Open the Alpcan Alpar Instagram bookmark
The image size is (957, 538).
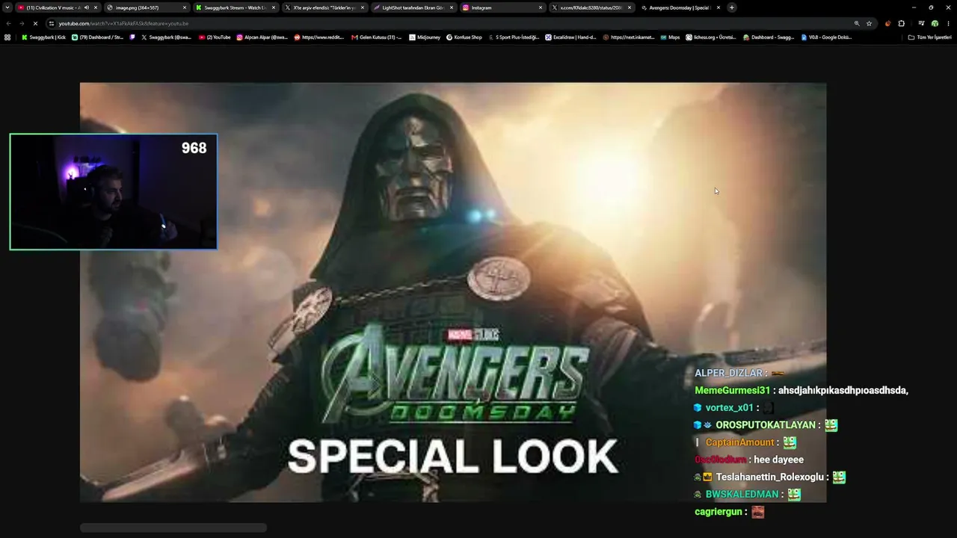point(262,37)
